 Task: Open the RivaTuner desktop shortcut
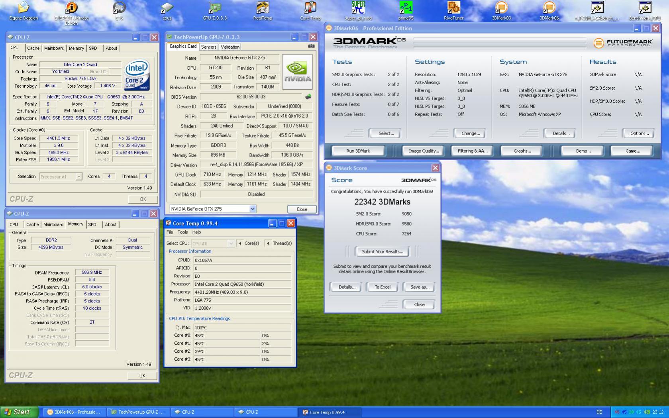coord(453,11)
